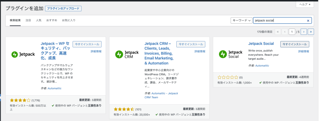
Task: Install the Jetpack Social plugin now
Action: pyautogui.click(x=295, y=44)
